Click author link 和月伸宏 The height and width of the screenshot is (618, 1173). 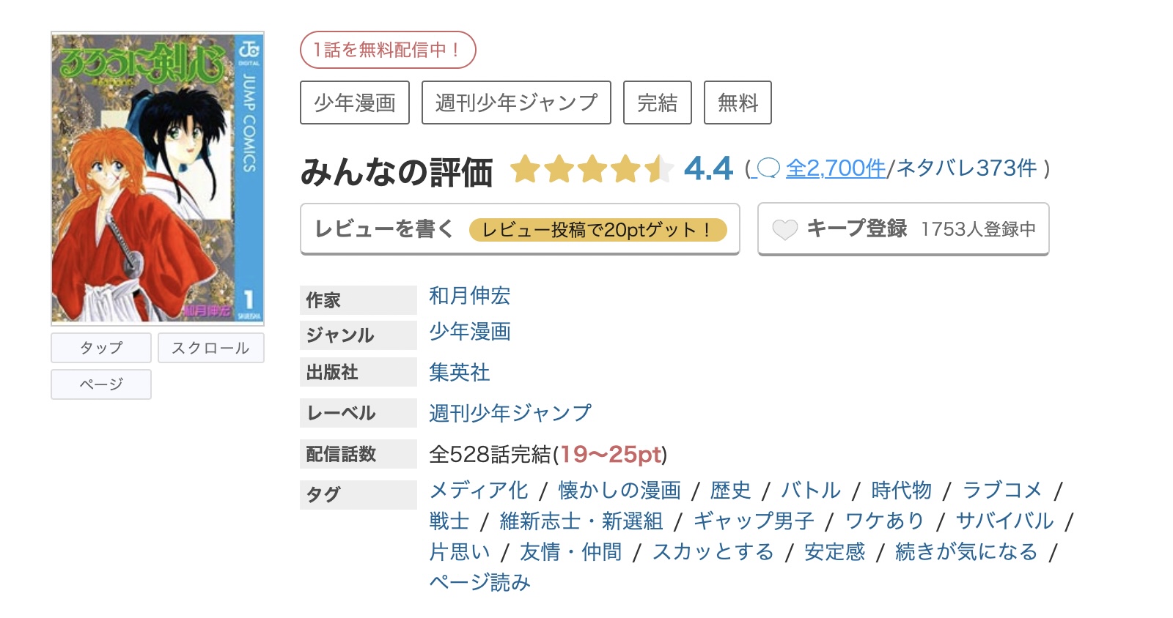point(470,297)
